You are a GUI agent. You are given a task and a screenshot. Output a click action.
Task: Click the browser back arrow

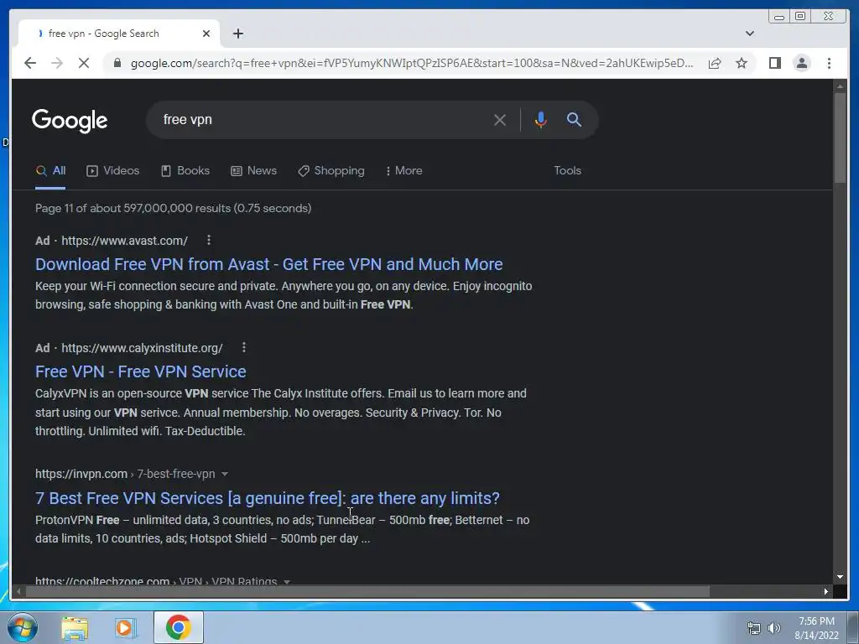point(30,63)
